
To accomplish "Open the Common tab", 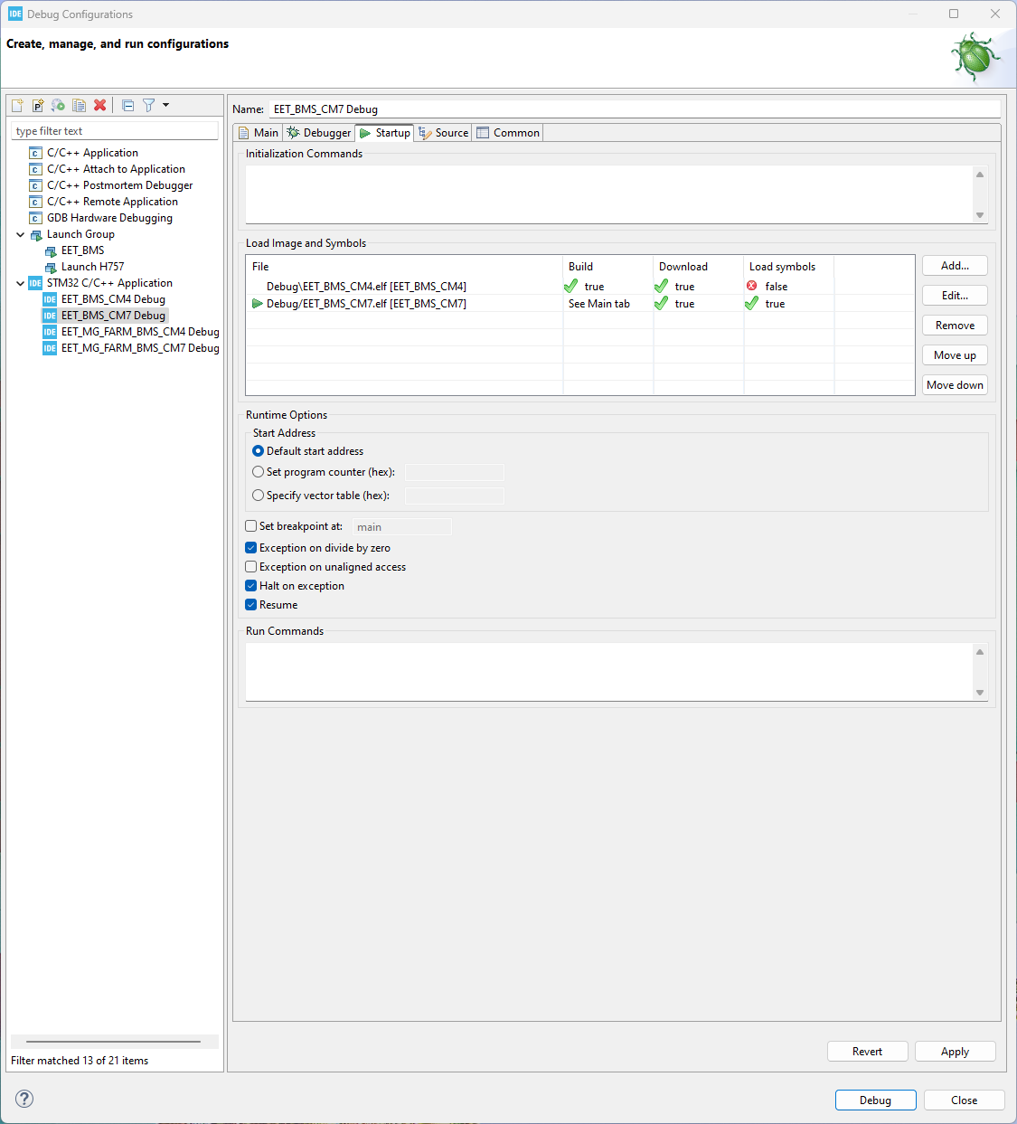I will tap(508, 133).
